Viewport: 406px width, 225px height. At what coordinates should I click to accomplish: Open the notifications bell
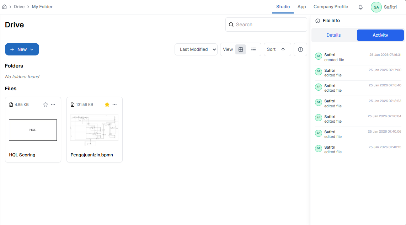click(x=360, y=7)
